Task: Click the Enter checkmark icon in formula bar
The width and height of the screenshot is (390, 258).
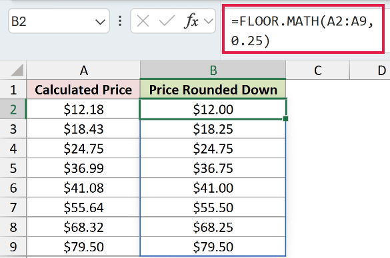Action: (167, 21)
